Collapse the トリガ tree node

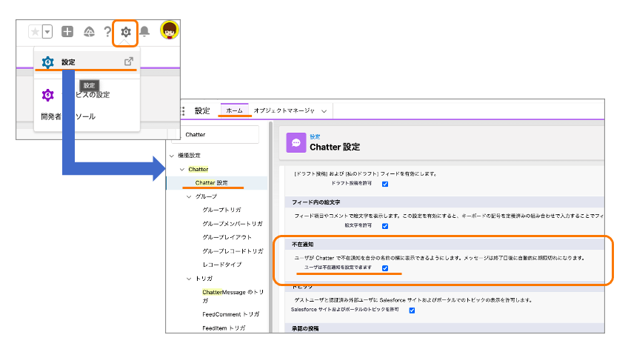[189, 279]
